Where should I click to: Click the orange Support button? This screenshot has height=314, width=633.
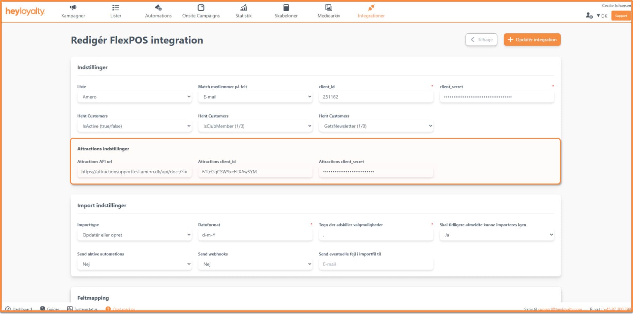(621, 16)
